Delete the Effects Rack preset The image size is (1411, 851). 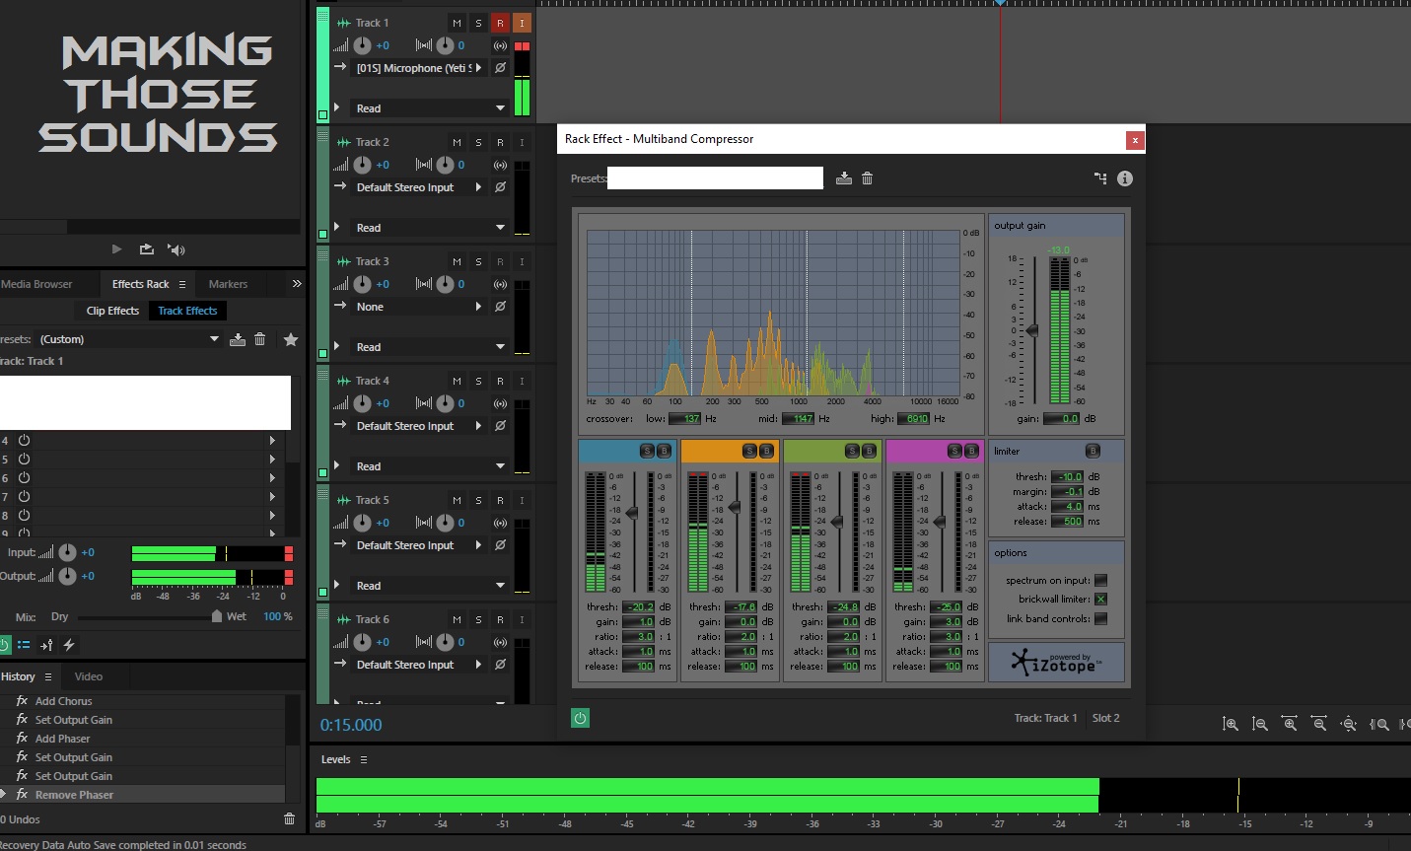coord(260,339)
